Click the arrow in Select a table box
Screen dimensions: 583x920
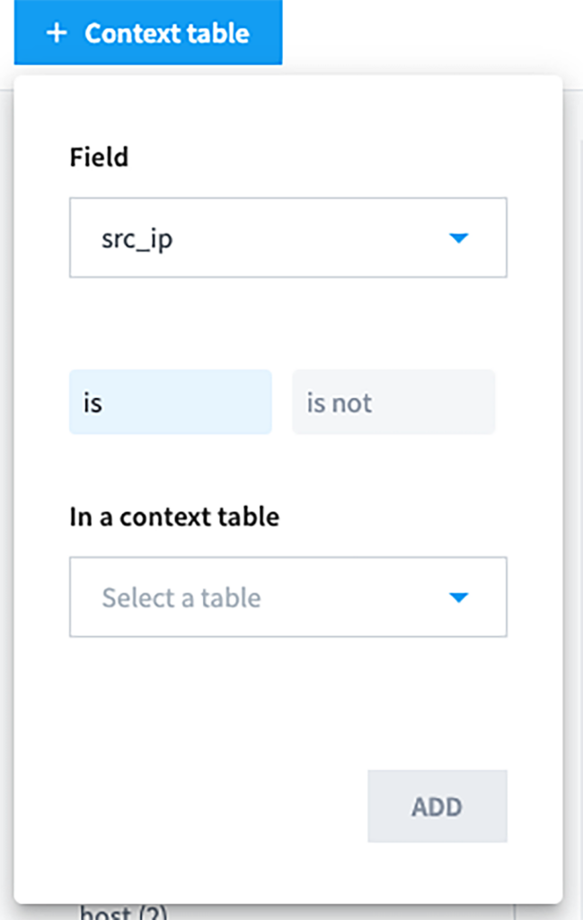tap(459, 597)
